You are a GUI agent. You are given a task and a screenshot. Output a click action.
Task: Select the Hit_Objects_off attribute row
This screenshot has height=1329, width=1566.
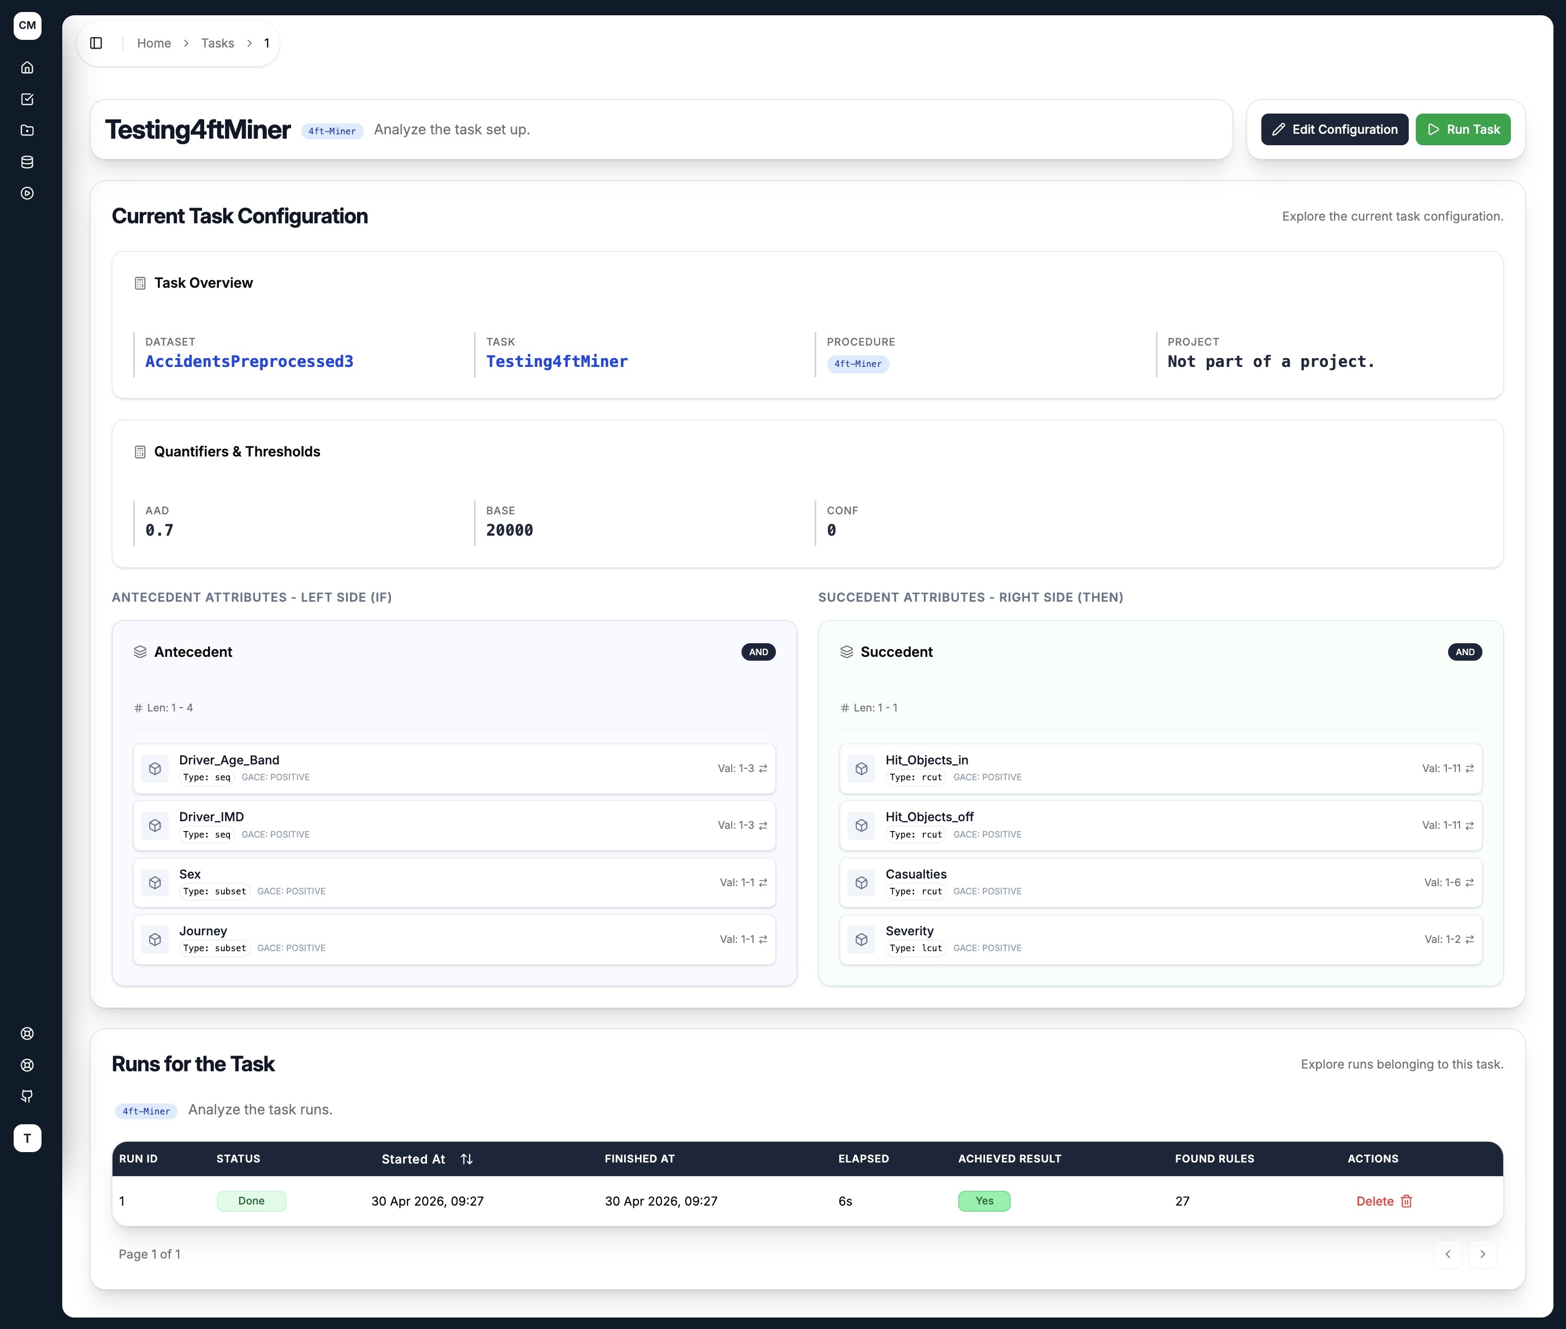point(1161,826)
